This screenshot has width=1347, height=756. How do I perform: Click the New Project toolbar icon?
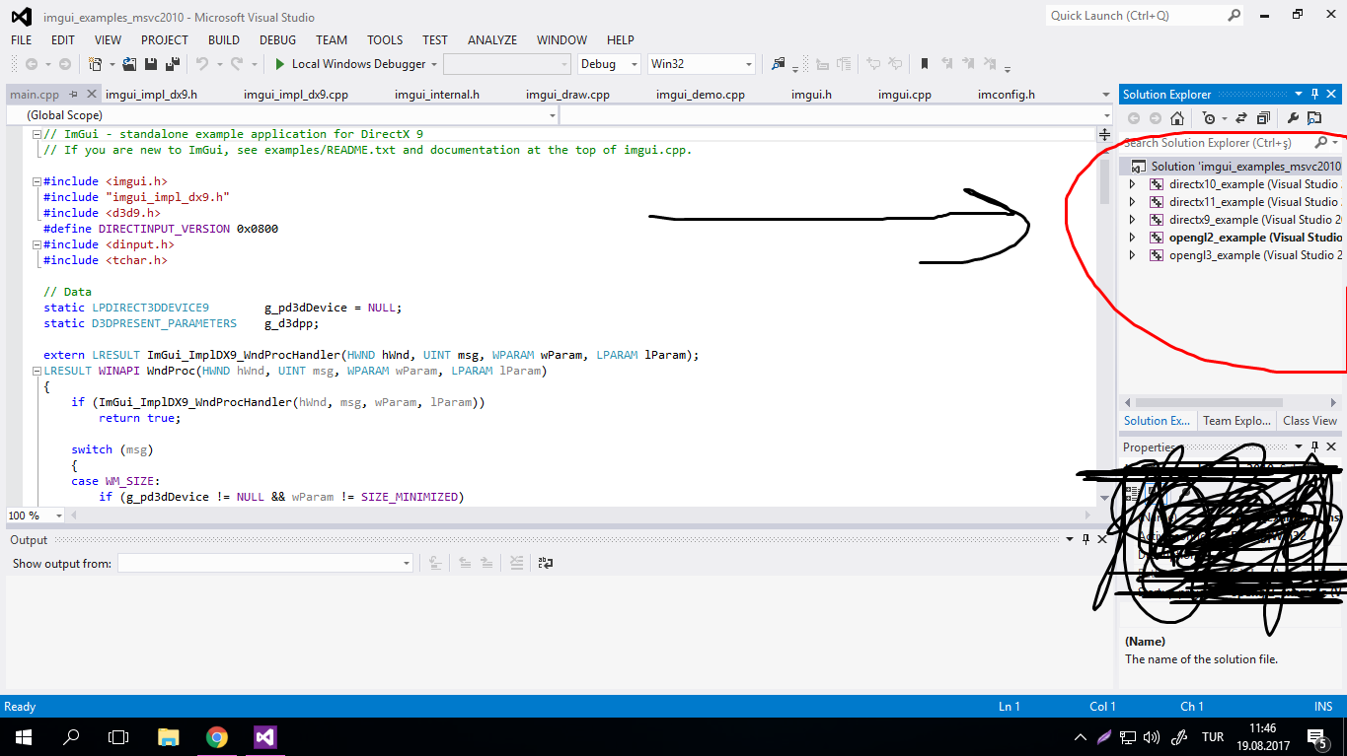coord(96,64)
